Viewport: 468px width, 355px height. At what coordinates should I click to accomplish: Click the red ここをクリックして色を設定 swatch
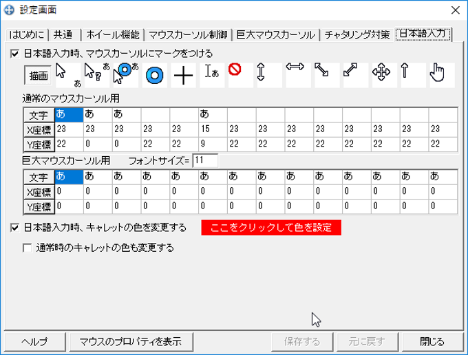pyautogui.click(x=271, y=228)
